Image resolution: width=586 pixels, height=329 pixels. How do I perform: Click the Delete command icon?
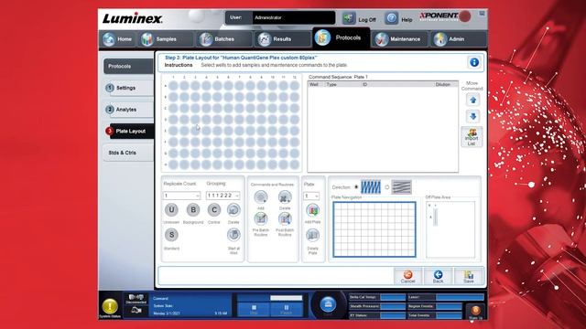(285, 197)
